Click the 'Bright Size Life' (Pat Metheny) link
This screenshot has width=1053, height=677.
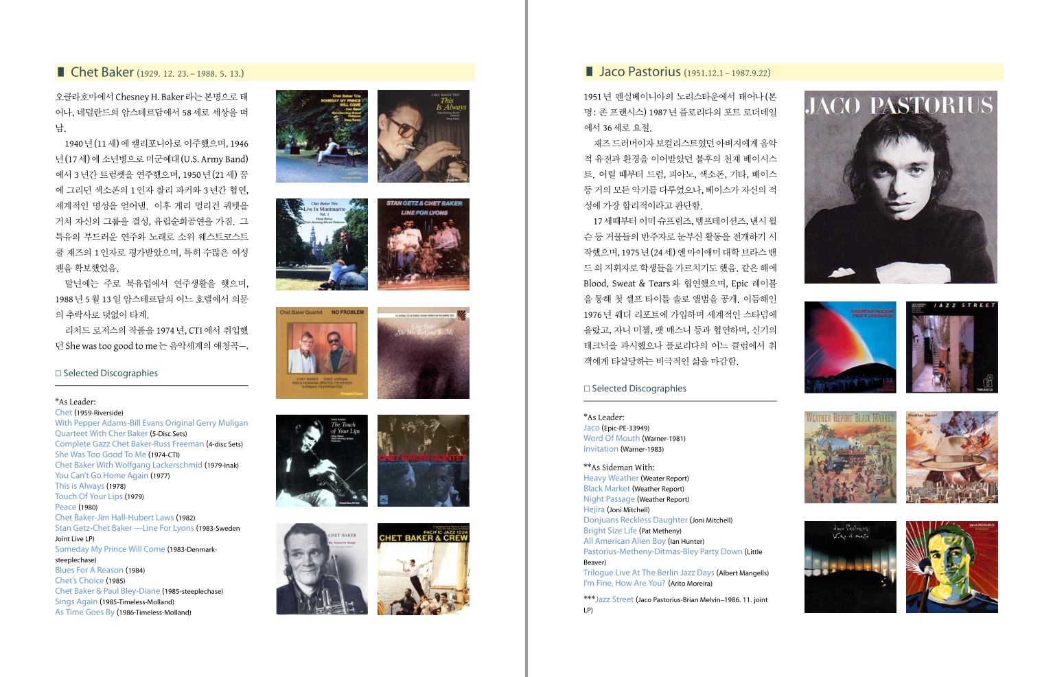coord(610,531)
